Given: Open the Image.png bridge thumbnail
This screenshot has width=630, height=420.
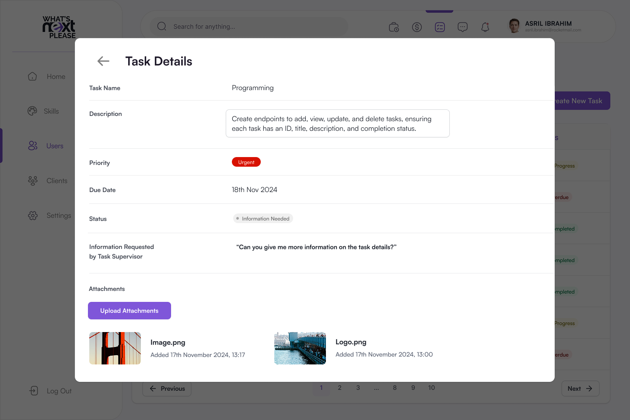Looking at the screenshot, I should pyautogui.click(x=115, y=348).
